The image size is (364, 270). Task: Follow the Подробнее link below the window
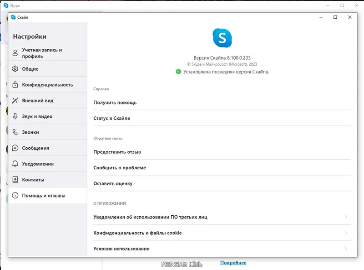click(233, 263)
